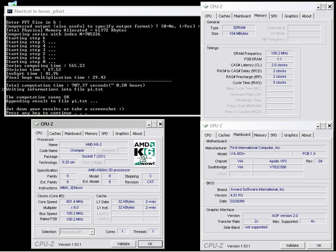This screenshot has height=252, width=336.
Task: Switch to the Caches tab in the CPU window
Action: click(55, 134)
